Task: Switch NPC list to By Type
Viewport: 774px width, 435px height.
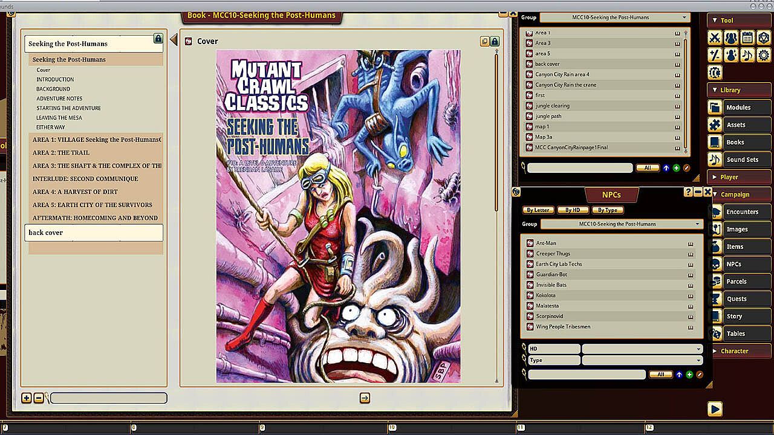Action: coord(607,210)
